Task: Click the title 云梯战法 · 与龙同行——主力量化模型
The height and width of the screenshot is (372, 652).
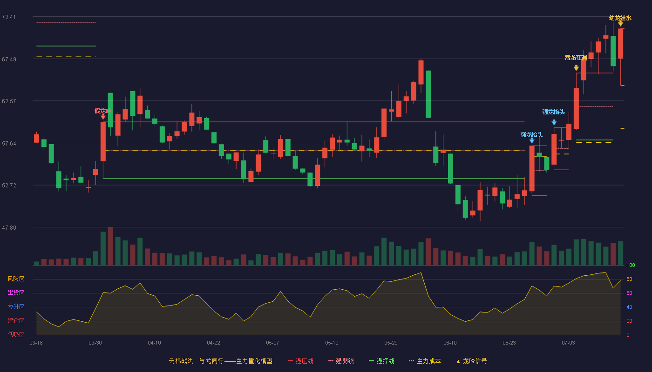Action: tap(220, 361)
